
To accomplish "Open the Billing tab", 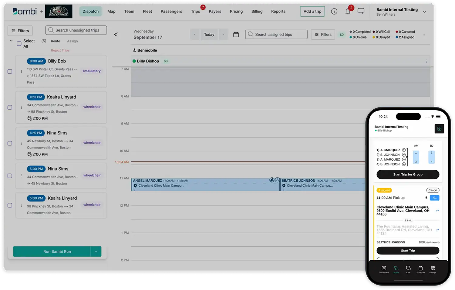I will [x=257, y=12].
